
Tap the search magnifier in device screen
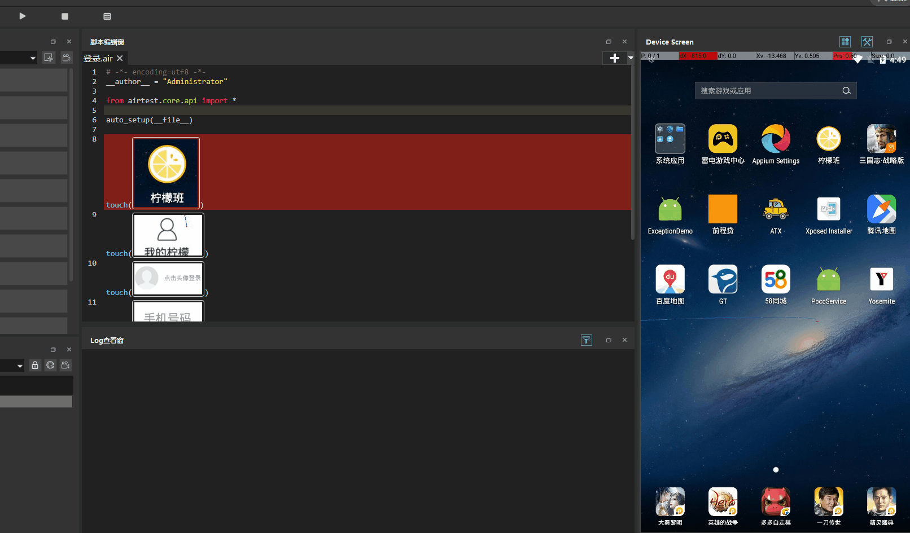coord(846,91)
